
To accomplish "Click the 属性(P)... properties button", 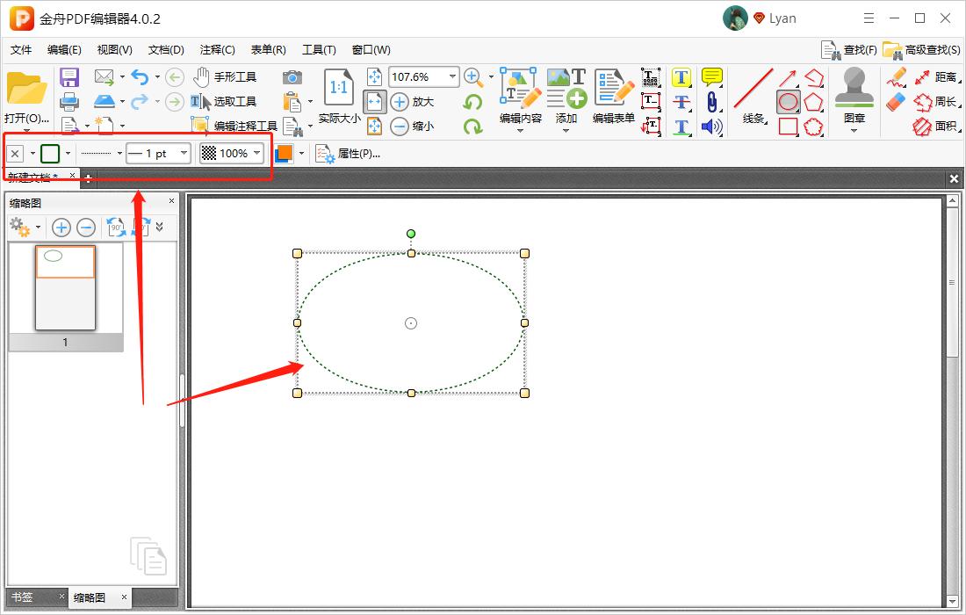I will (349, 154).
